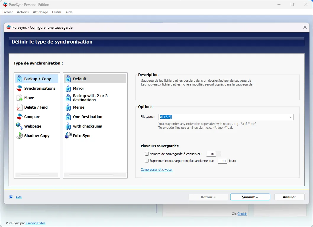Select the Shadow Copy label

tap(37, 136)
